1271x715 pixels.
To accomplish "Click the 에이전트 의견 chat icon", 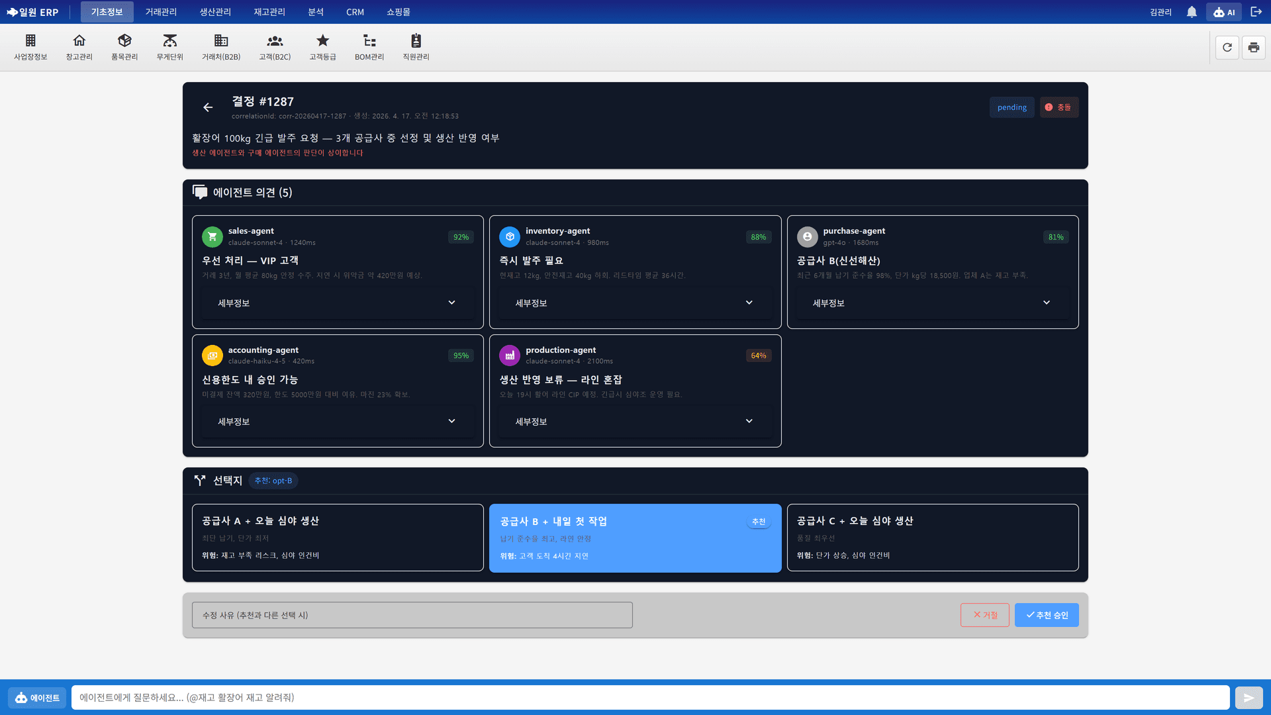I will 199,192.
